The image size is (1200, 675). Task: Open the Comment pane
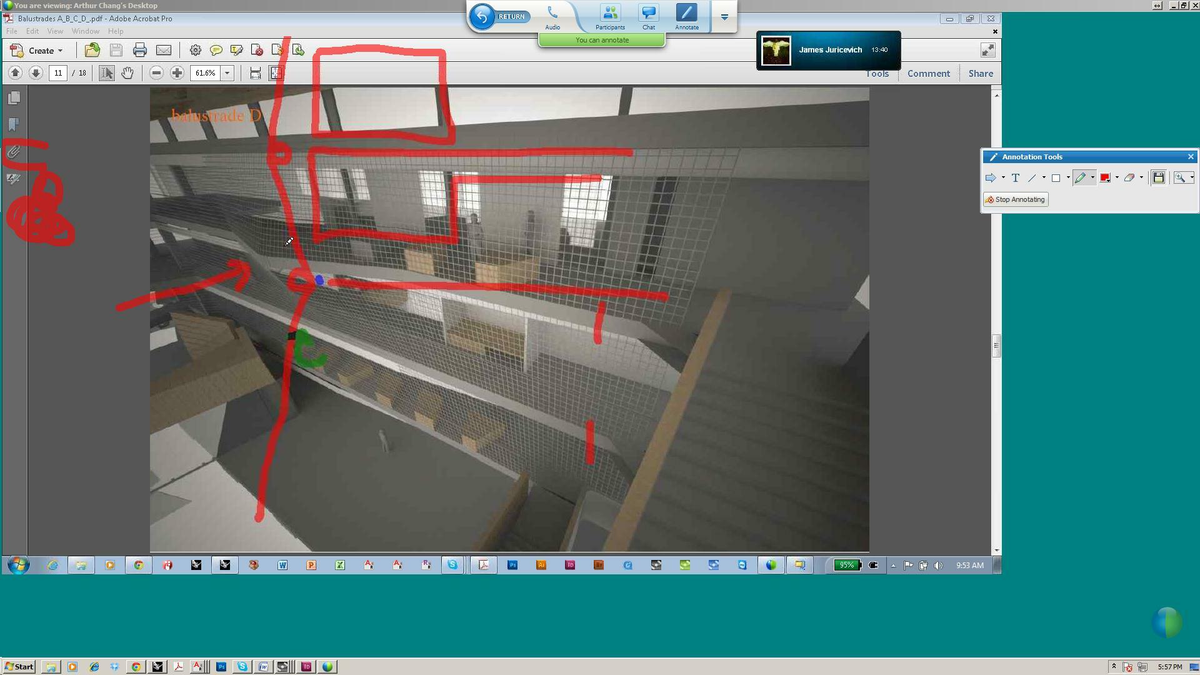click(x=929, y=74)
